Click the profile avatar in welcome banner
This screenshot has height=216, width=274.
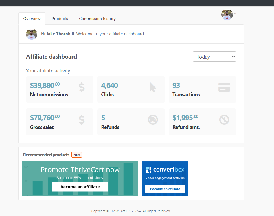(x=32, y=34)
